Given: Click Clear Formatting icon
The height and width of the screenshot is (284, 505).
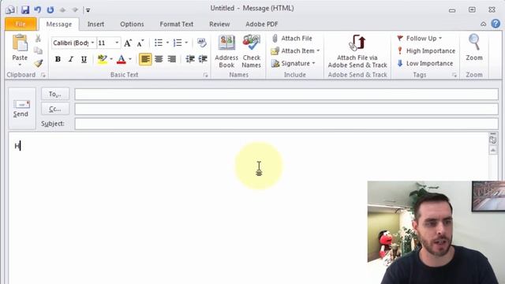Looking at the screenshot, I should point(202,43).
